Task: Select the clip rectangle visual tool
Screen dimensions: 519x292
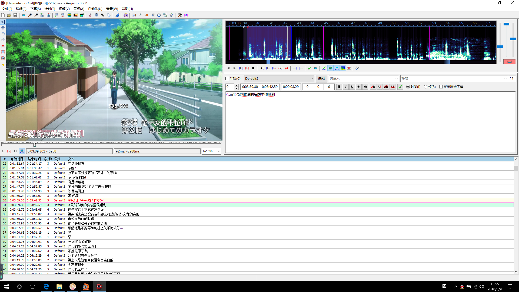Action: coord(3,52)
